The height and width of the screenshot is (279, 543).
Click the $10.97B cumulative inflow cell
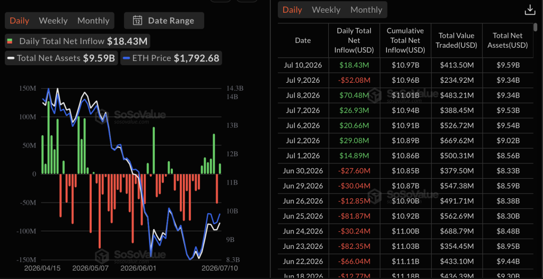406,65
